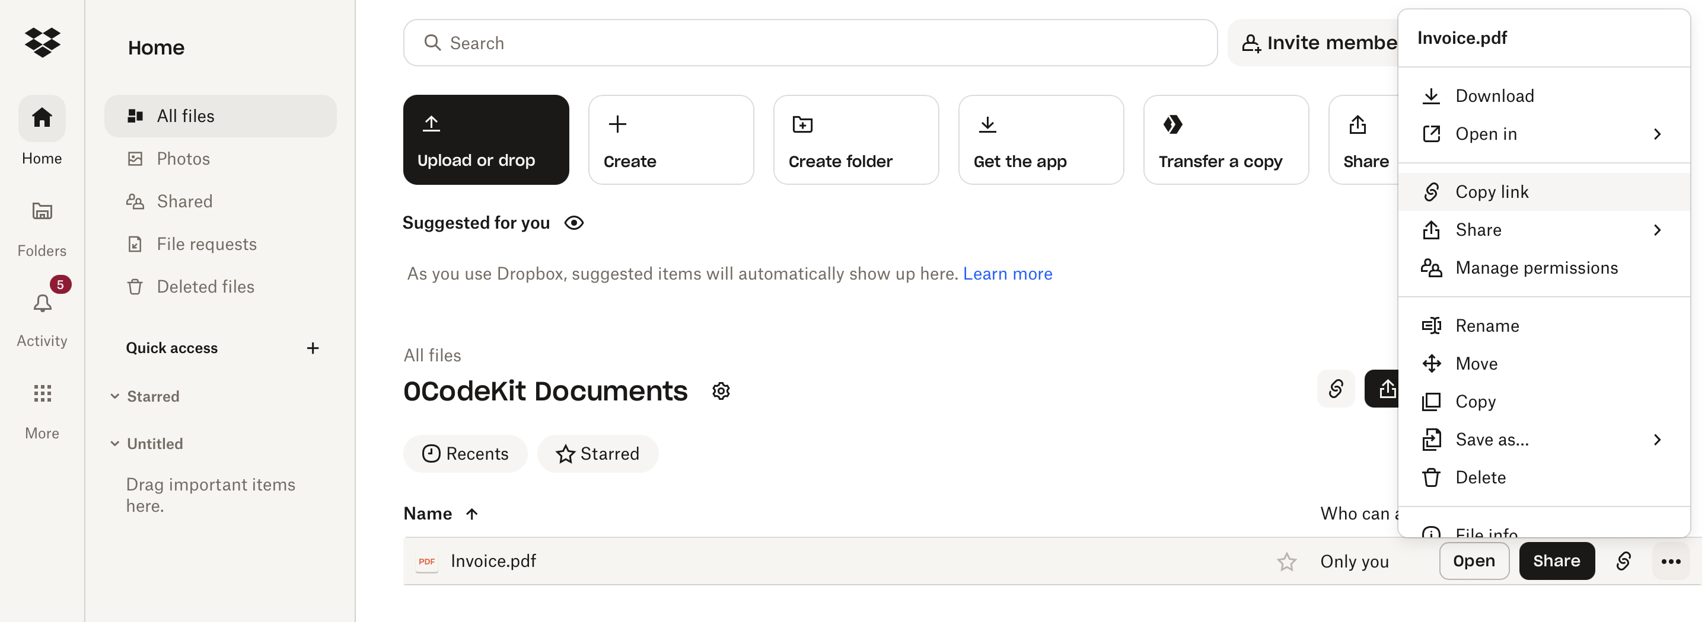This screenshot has height=622, width=1708.
Task: Click the Quick access plus icon
Action: tap(313, 348)
